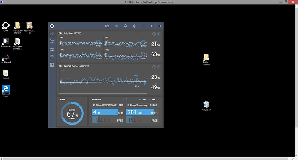The height and width of the screenshot is (160, 298).
Task: Select the RoonServer (2) installer icon
Action: pyautogui.click(x=29, y=28)
